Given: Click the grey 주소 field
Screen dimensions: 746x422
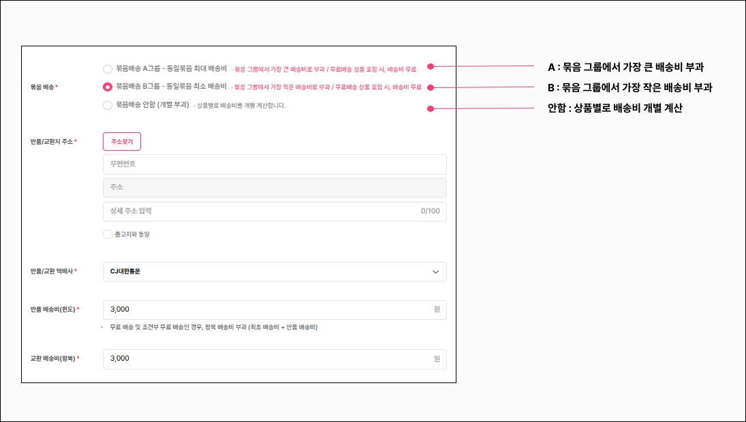Looking at the screenshot, I should pyautogui.click(x=275, y=187).
